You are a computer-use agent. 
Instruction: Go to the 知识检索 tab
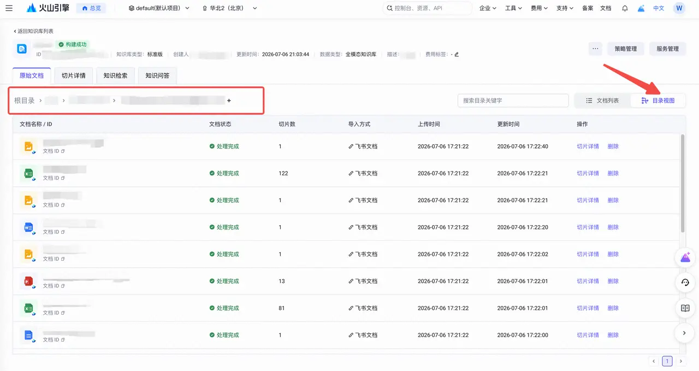tap(116, 75)
